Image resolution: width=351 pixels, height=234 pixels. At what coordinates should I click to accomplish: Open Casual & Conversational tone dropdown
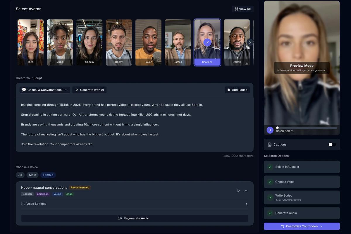[x=45, y=90]
